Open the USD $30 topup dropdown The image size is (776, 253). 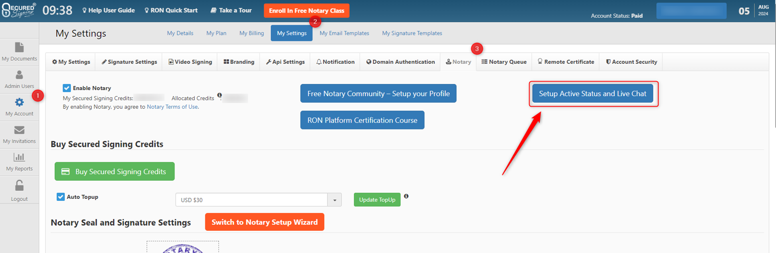(335, 200)
